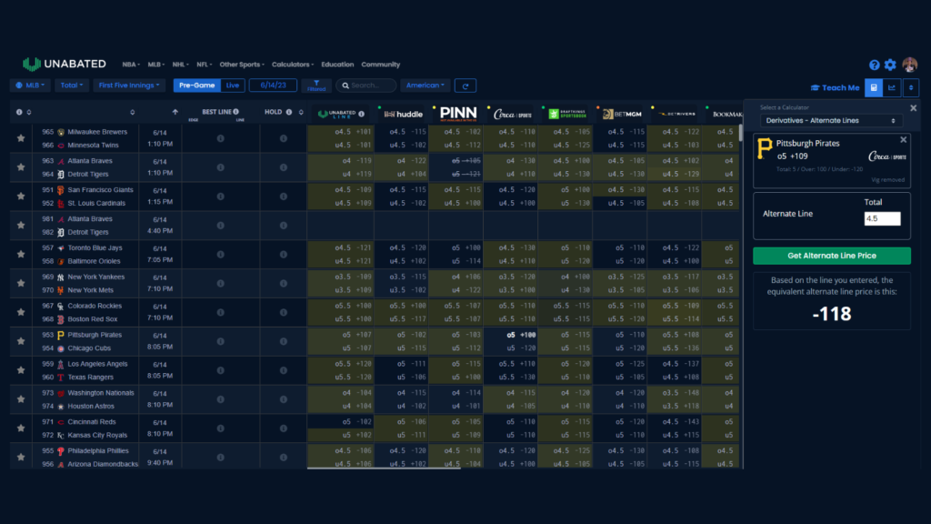Click the BetMGM column header

(622, 114)
